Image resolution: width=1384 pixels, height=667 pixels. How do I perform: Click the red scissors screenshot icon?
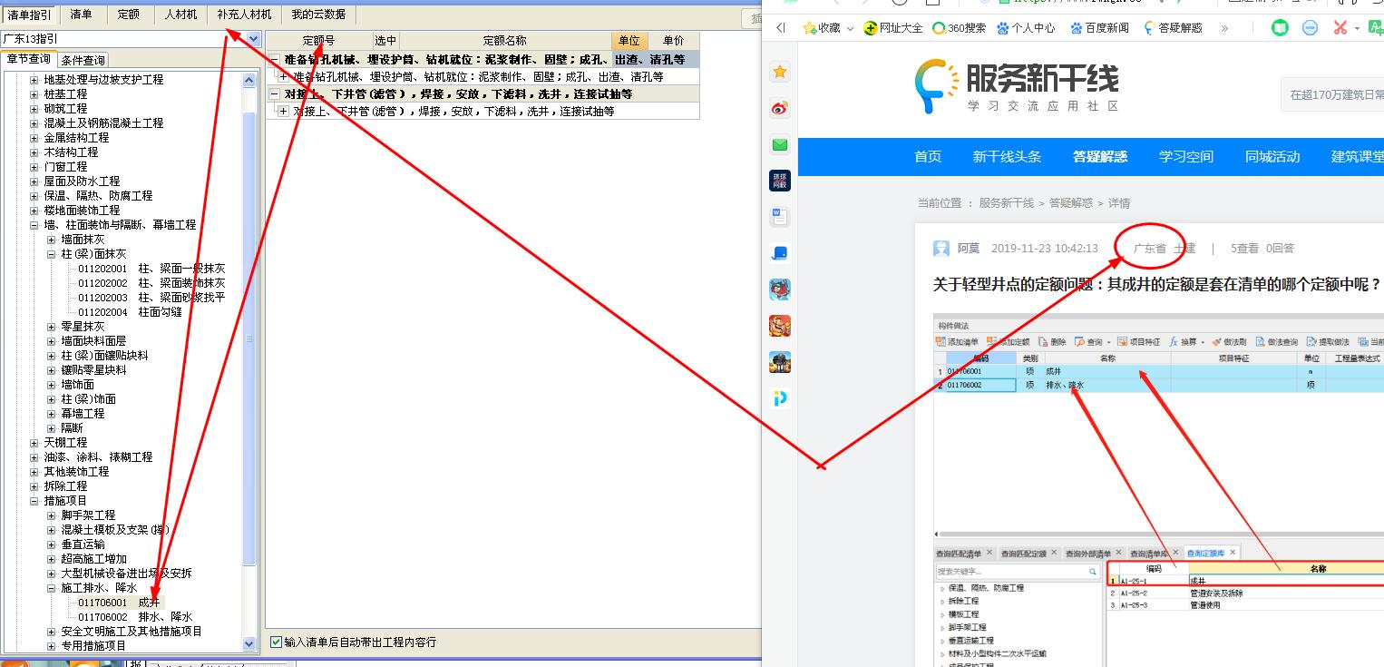coord(1340,28)
